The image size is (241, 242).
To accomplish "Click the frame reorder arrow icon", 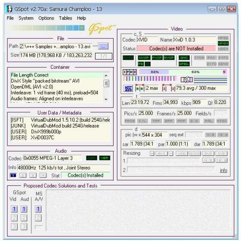I will (187, 80).
